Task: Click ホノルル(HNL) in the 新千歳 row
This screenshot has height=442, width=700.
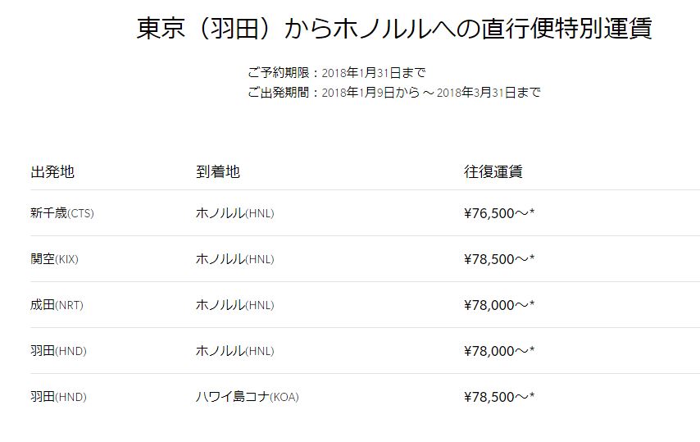Action: coord(235,213)
